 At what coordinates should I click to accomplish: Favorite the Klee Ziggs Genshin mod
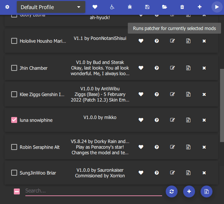tap(141, 94)
